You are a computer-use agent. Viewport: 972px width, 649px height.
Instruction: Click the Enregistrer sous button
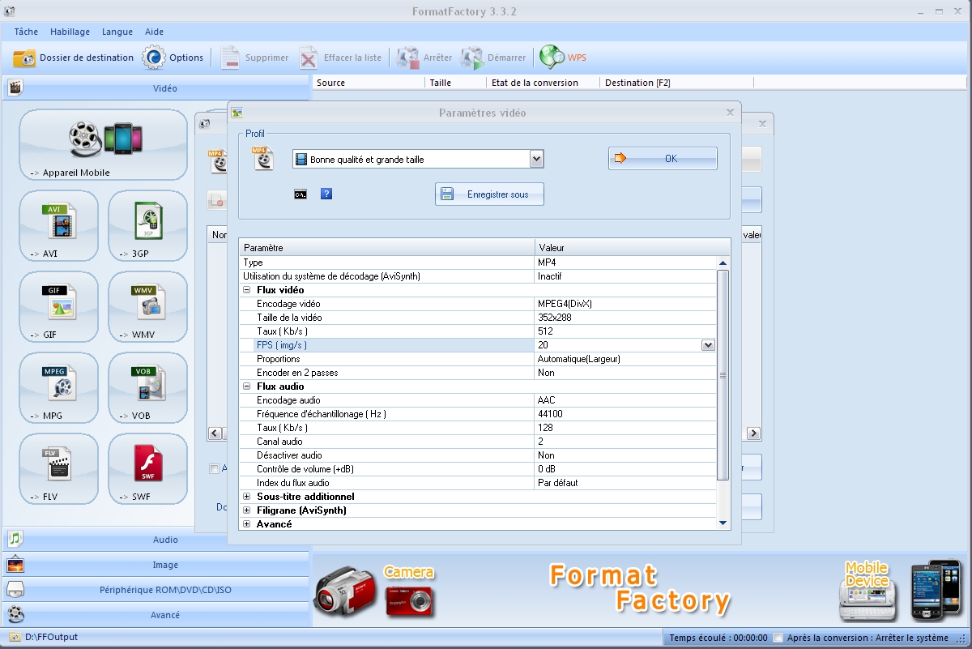489,194
